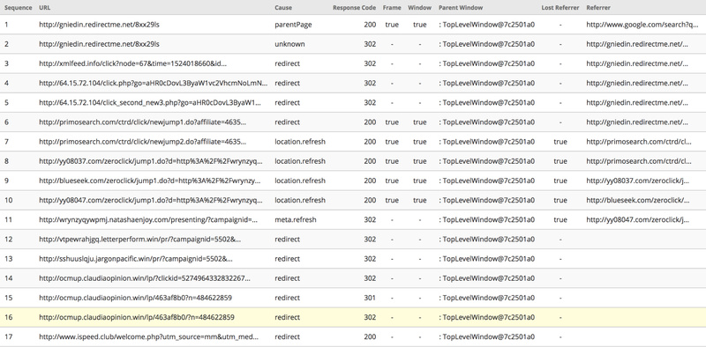The width and height of the screenshot is (706, 347).
Task: Click the yy08047.com referrer in row 11
Action: click(x=637, y=220)
